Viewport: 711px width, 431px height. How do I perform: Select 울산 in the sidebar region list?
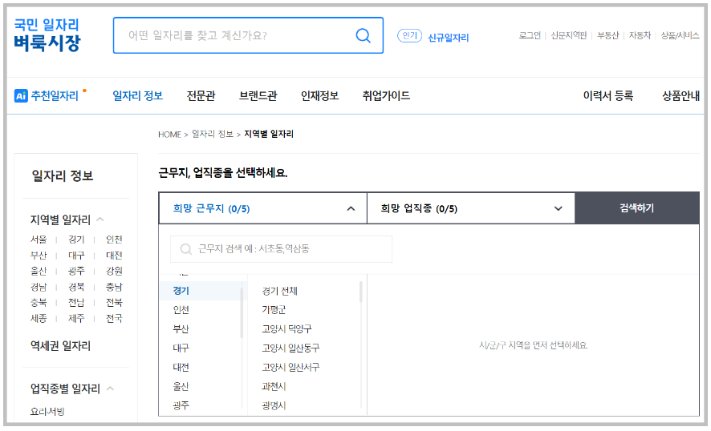39,271
